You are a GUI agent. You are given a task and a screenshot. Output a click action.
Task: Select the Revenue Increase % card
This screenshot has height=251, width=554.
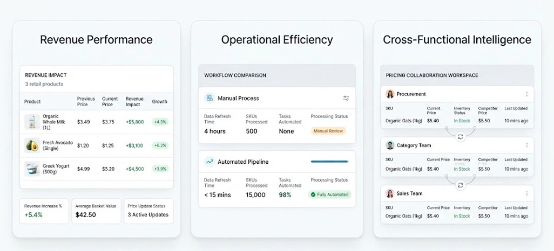44,211
